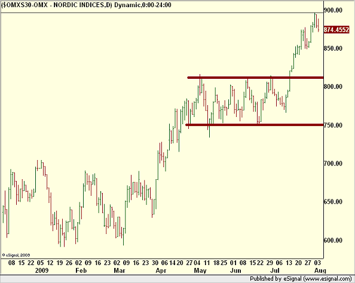Click the date label 25 on time axis
The height and width of the screenshot is (283, 355).
coord(224,263)
